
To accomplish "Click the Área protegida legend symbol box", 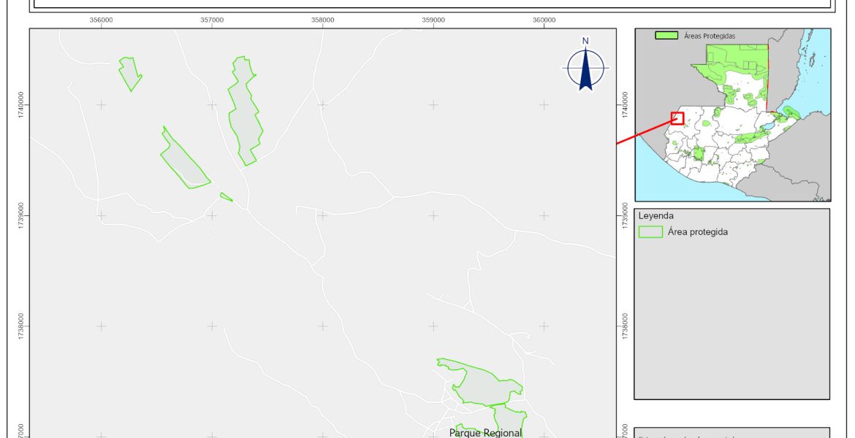I will pos(650,232).
